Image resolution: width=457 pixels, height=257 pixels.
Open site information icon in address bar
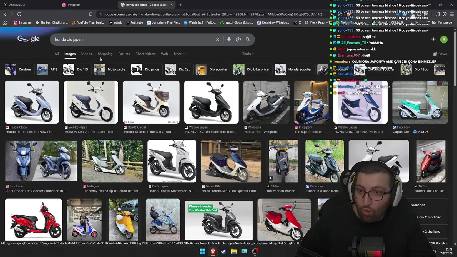100,14
